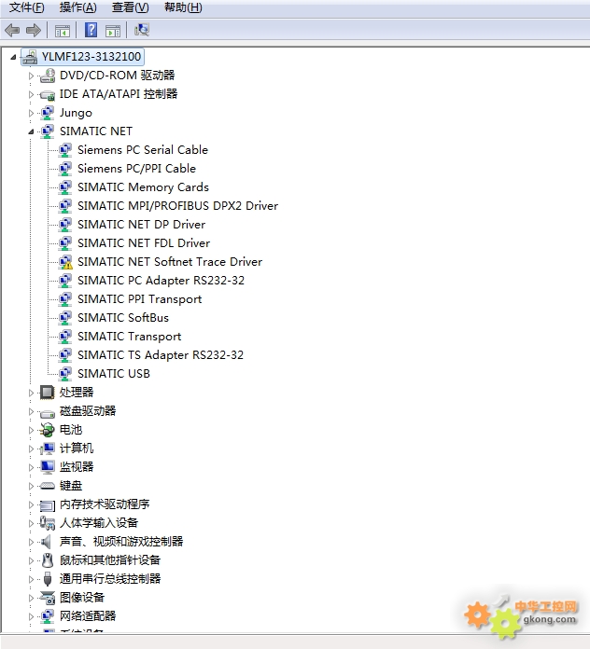Open the 操作(A) menu
Screen dimensions: 590x649
77,7
